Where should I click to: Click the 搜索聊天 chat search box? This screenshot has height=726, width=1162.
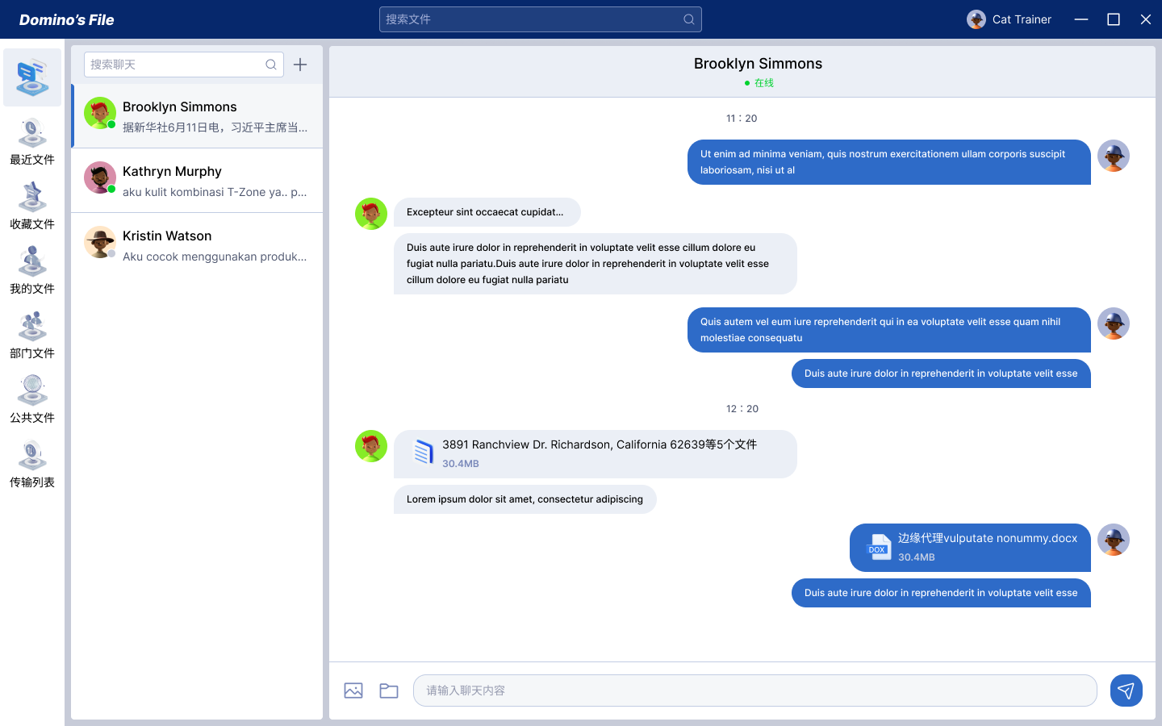pyautogui.click(x=176, y=65)
